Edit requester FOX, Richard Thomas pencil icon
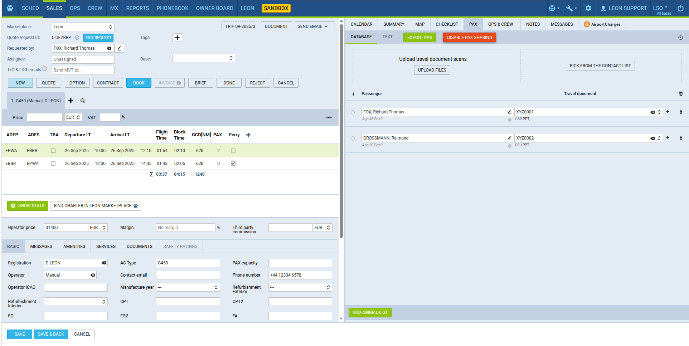The image size is (689, 346). [x=120, y=48]
